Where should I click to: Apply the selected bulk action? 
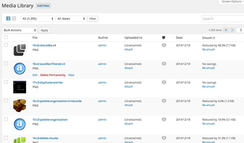pos(44,30)
